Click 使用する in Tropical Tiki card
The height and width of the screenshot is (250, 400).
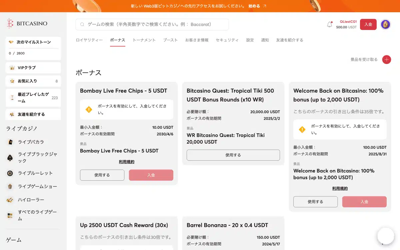(x=233, y=155)
